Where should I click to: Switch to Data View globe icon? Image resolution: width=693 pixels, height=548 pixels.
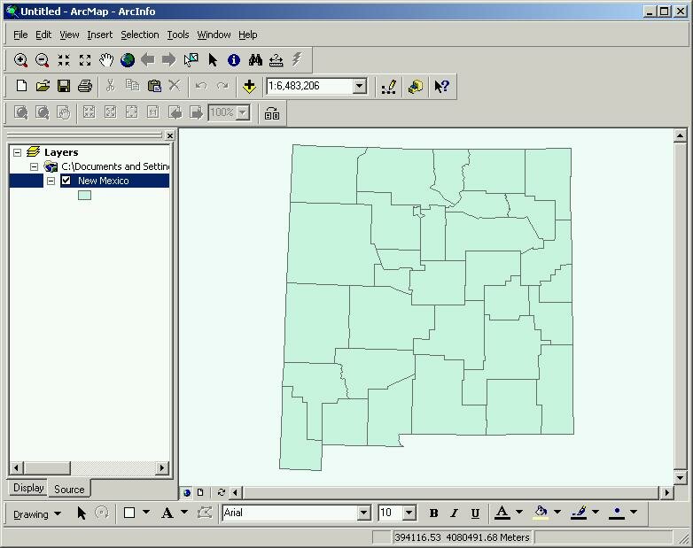tap(187, 492)
